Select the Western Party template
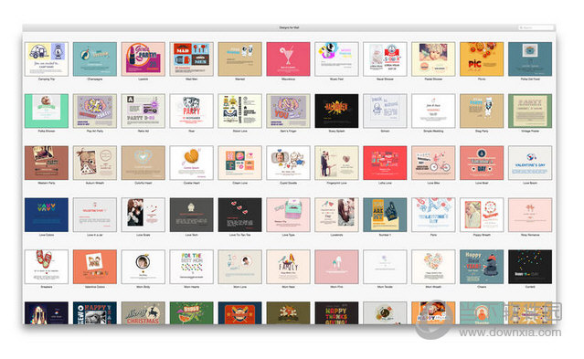 47,164
